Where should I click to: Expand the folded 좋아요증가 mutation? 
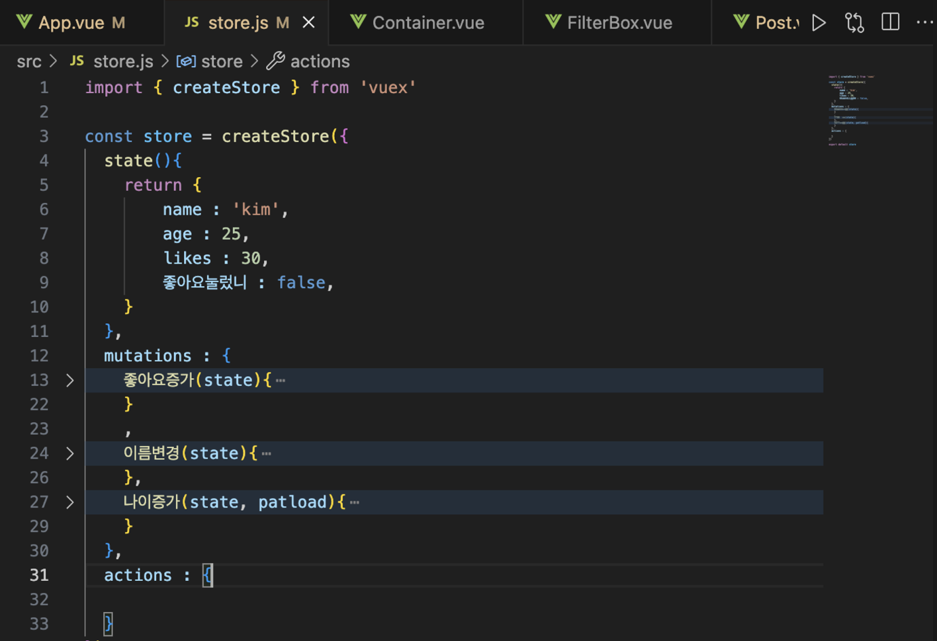[x=69, y=380]
